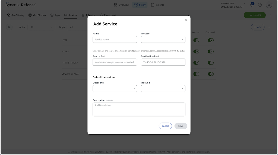Close the Add Service dialog

click(186, 20)
